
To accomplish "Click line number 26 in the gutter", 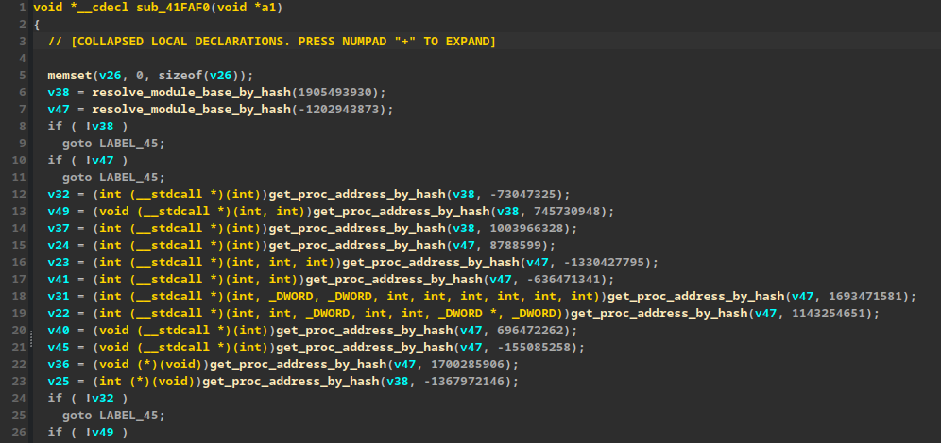I will pyautogui.click(x=19, y=433).
